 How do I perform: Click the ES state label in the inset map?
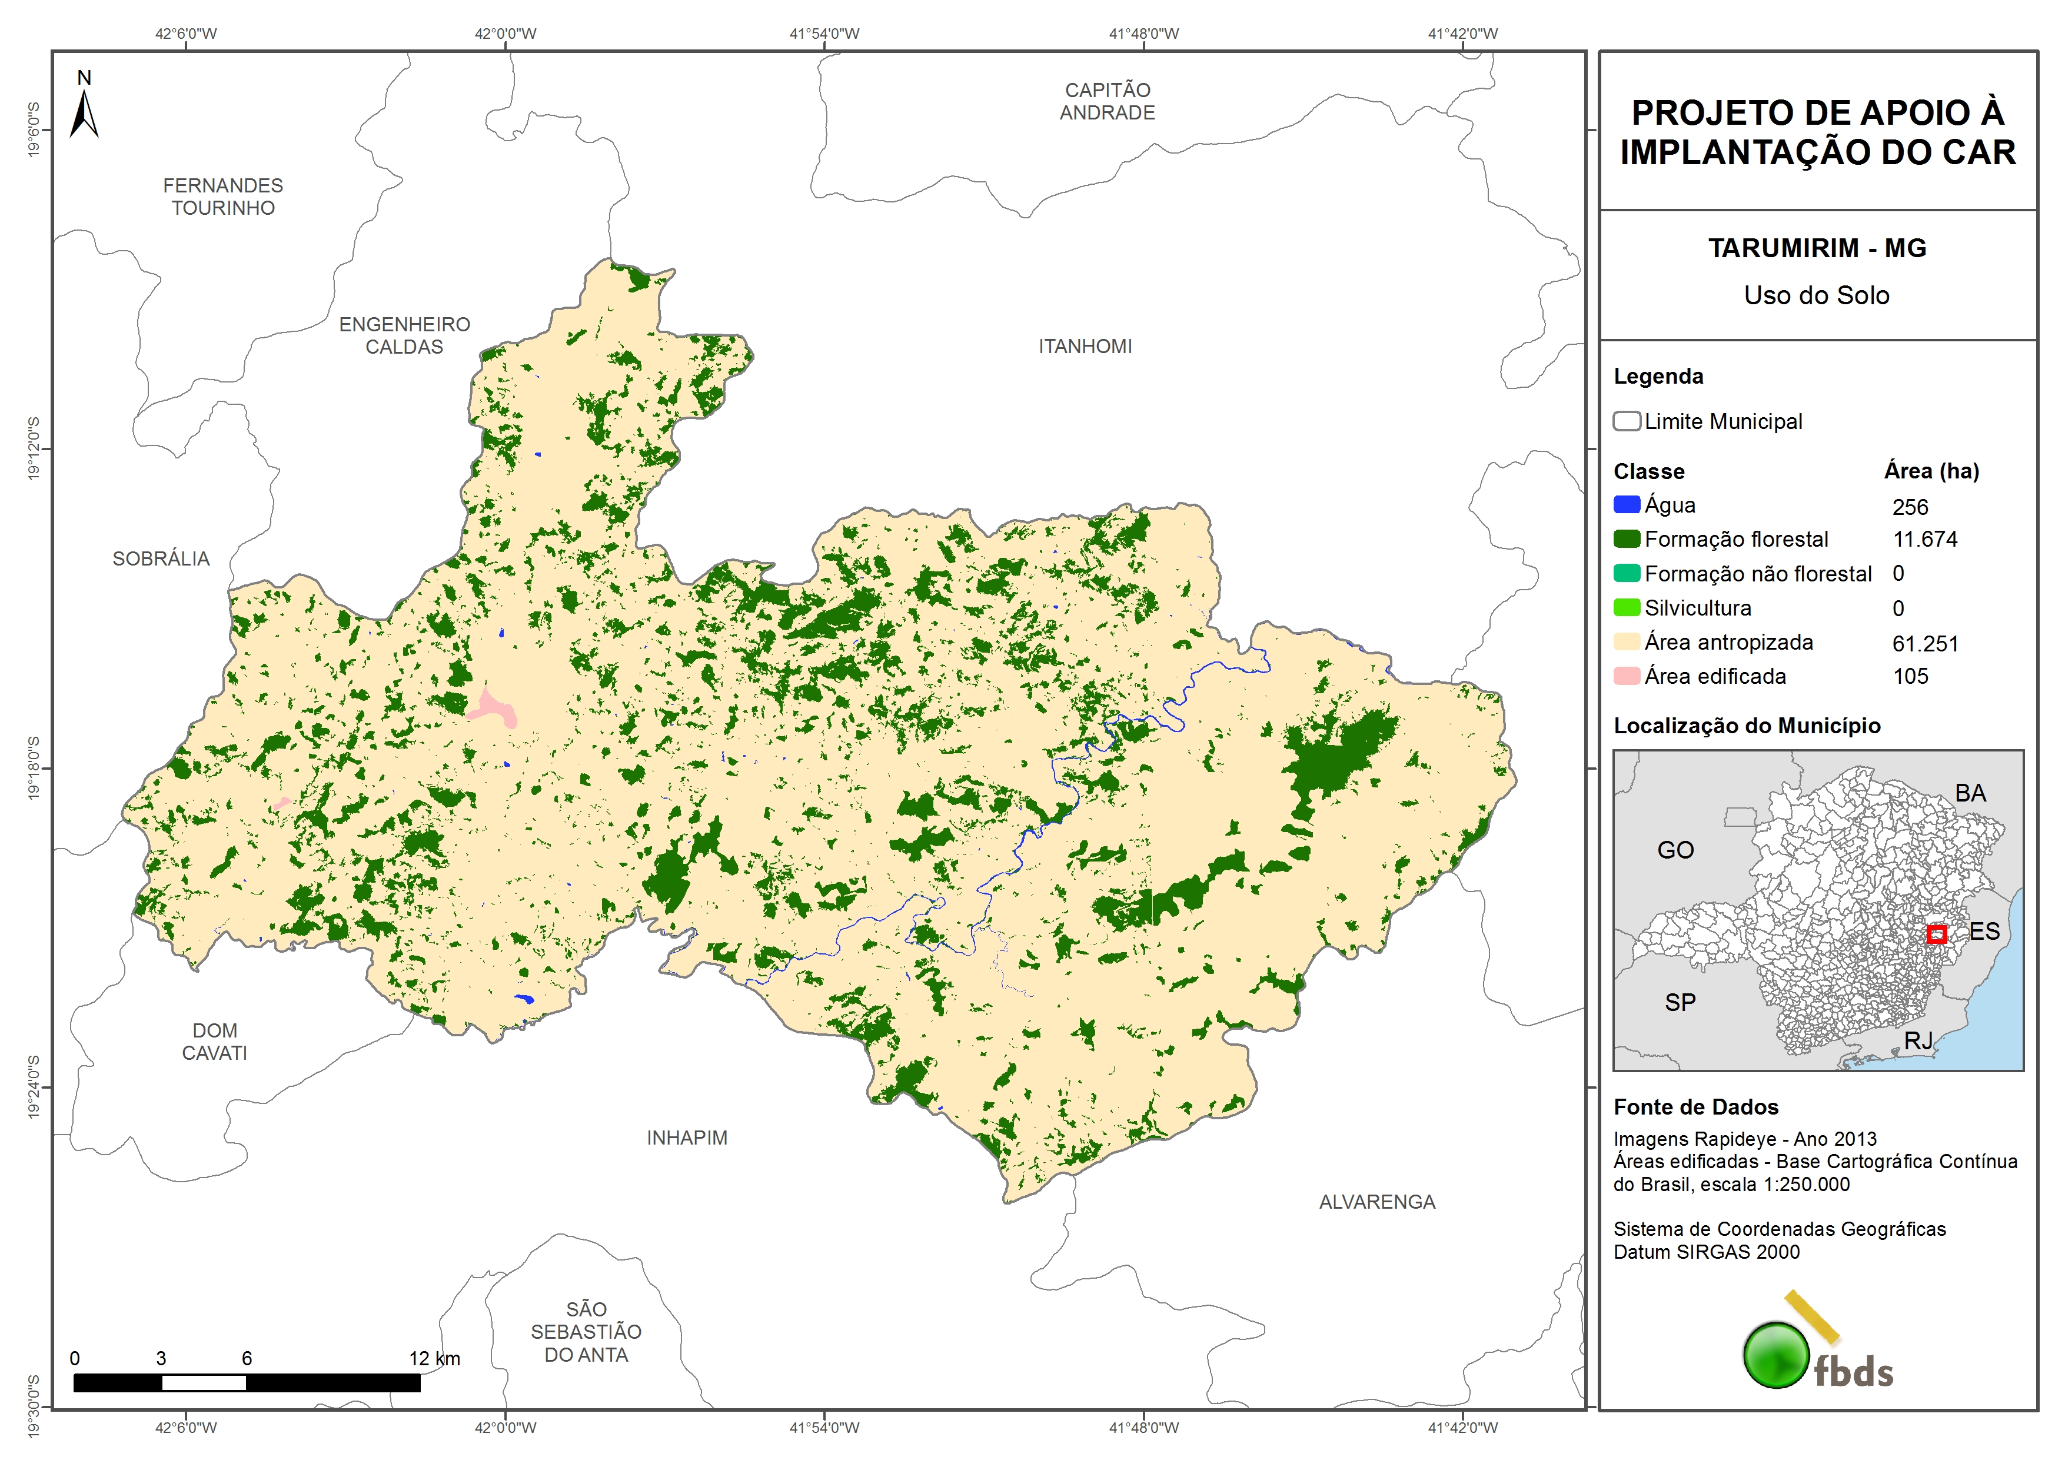coord(1984,931)
